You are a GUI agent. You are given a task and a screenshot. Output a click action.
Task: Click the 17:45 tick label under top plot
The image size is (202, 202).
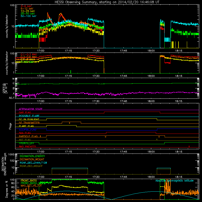pyautogui.click(x=123, y=51)
